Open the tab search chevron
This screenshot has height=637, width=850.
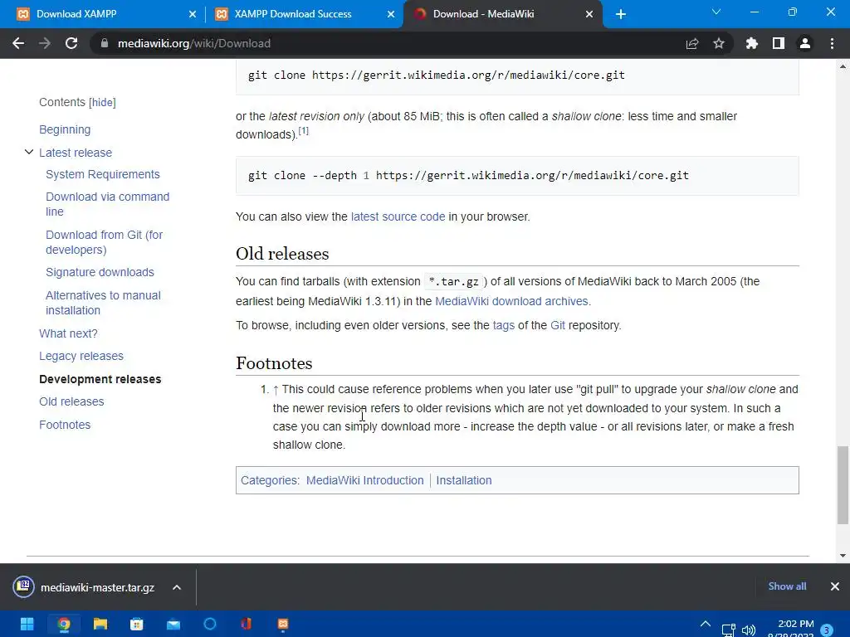716,12
